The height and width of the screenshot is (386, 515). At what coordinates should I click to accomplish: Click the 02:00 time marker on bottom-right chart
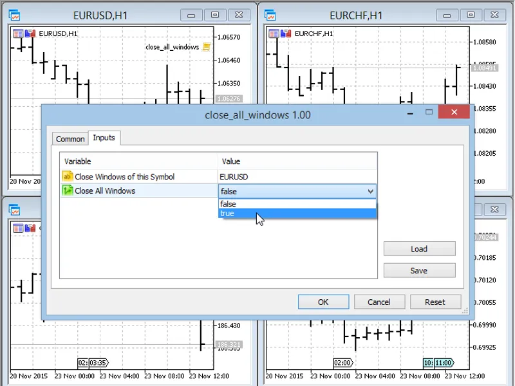coord(343,363)
